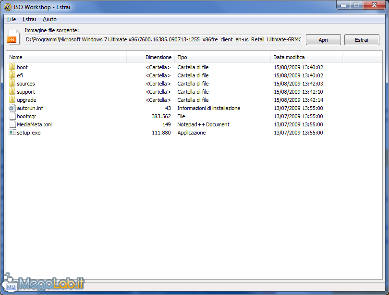Select the autorun.inf file name

(x=30, y=108)
